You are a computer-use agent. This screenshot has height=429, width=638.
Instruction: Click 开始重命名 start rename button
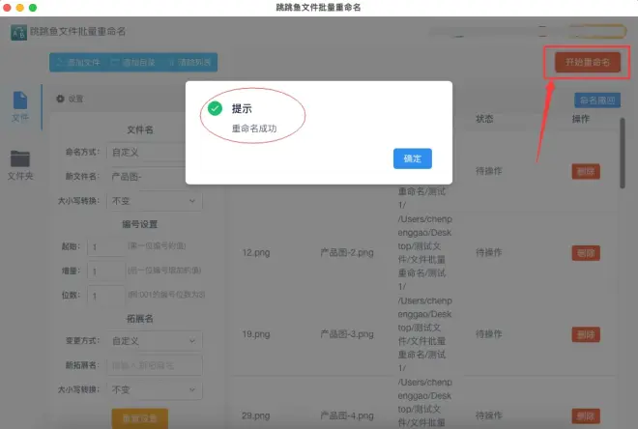coord(588,62)
